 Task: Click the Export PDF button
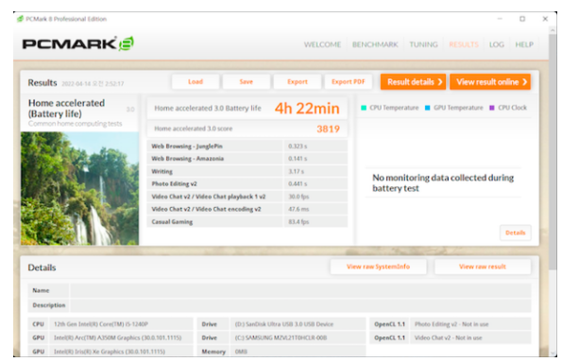[x=348, y=82]
